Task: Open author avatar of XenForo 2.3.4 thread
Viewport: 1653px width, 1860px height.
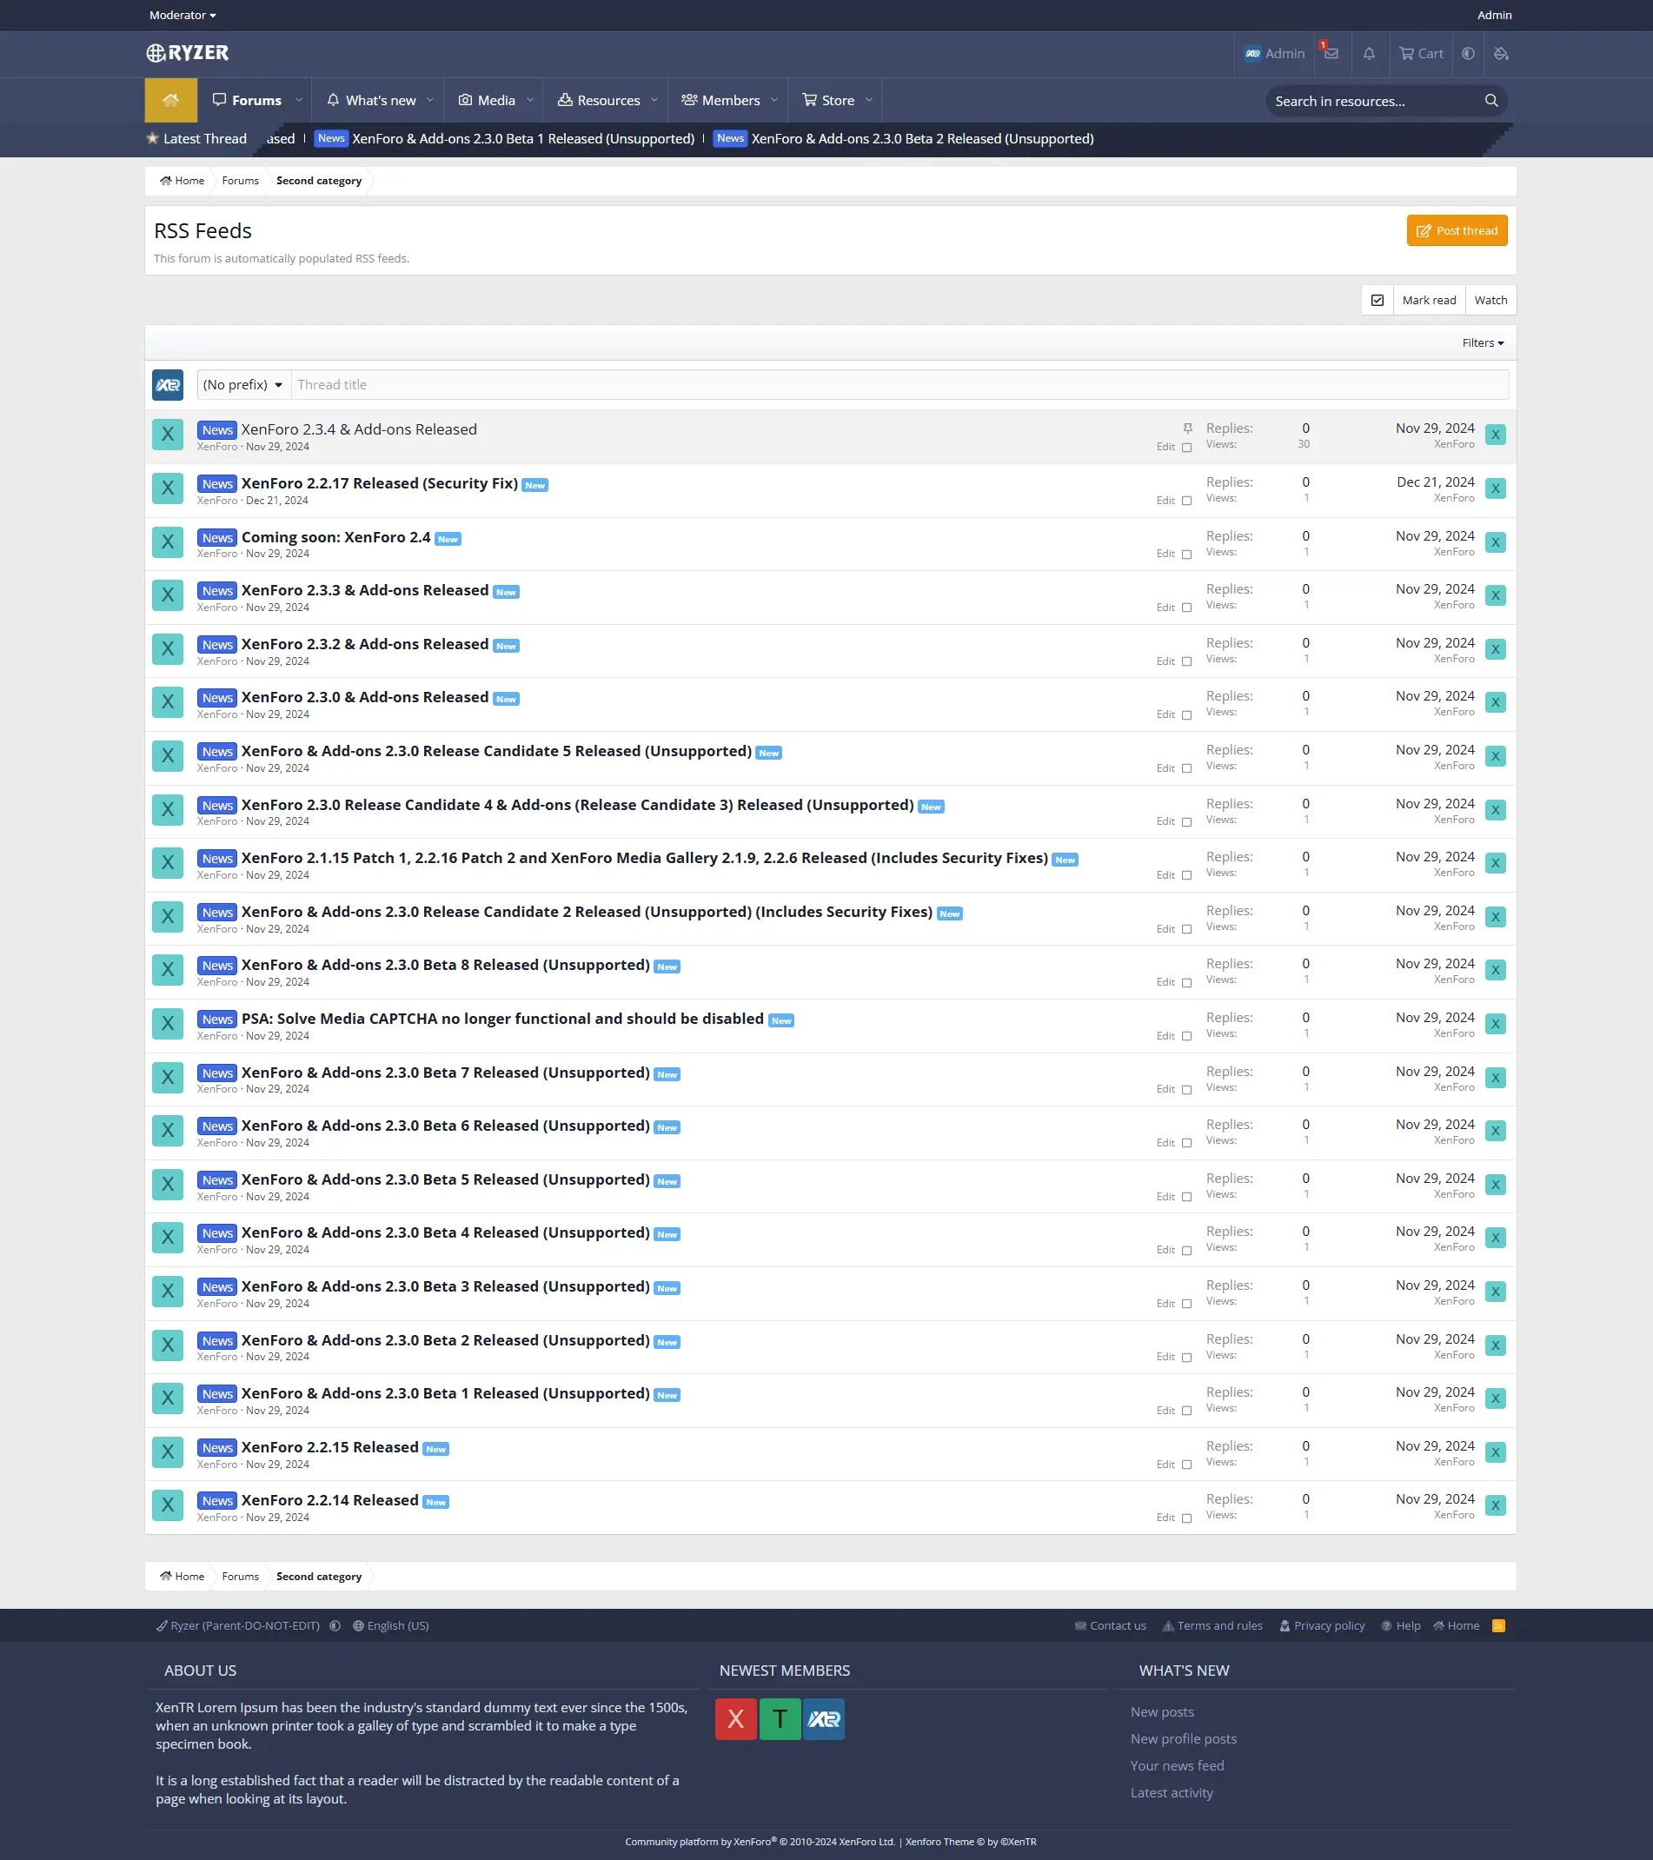Action: 168,435
